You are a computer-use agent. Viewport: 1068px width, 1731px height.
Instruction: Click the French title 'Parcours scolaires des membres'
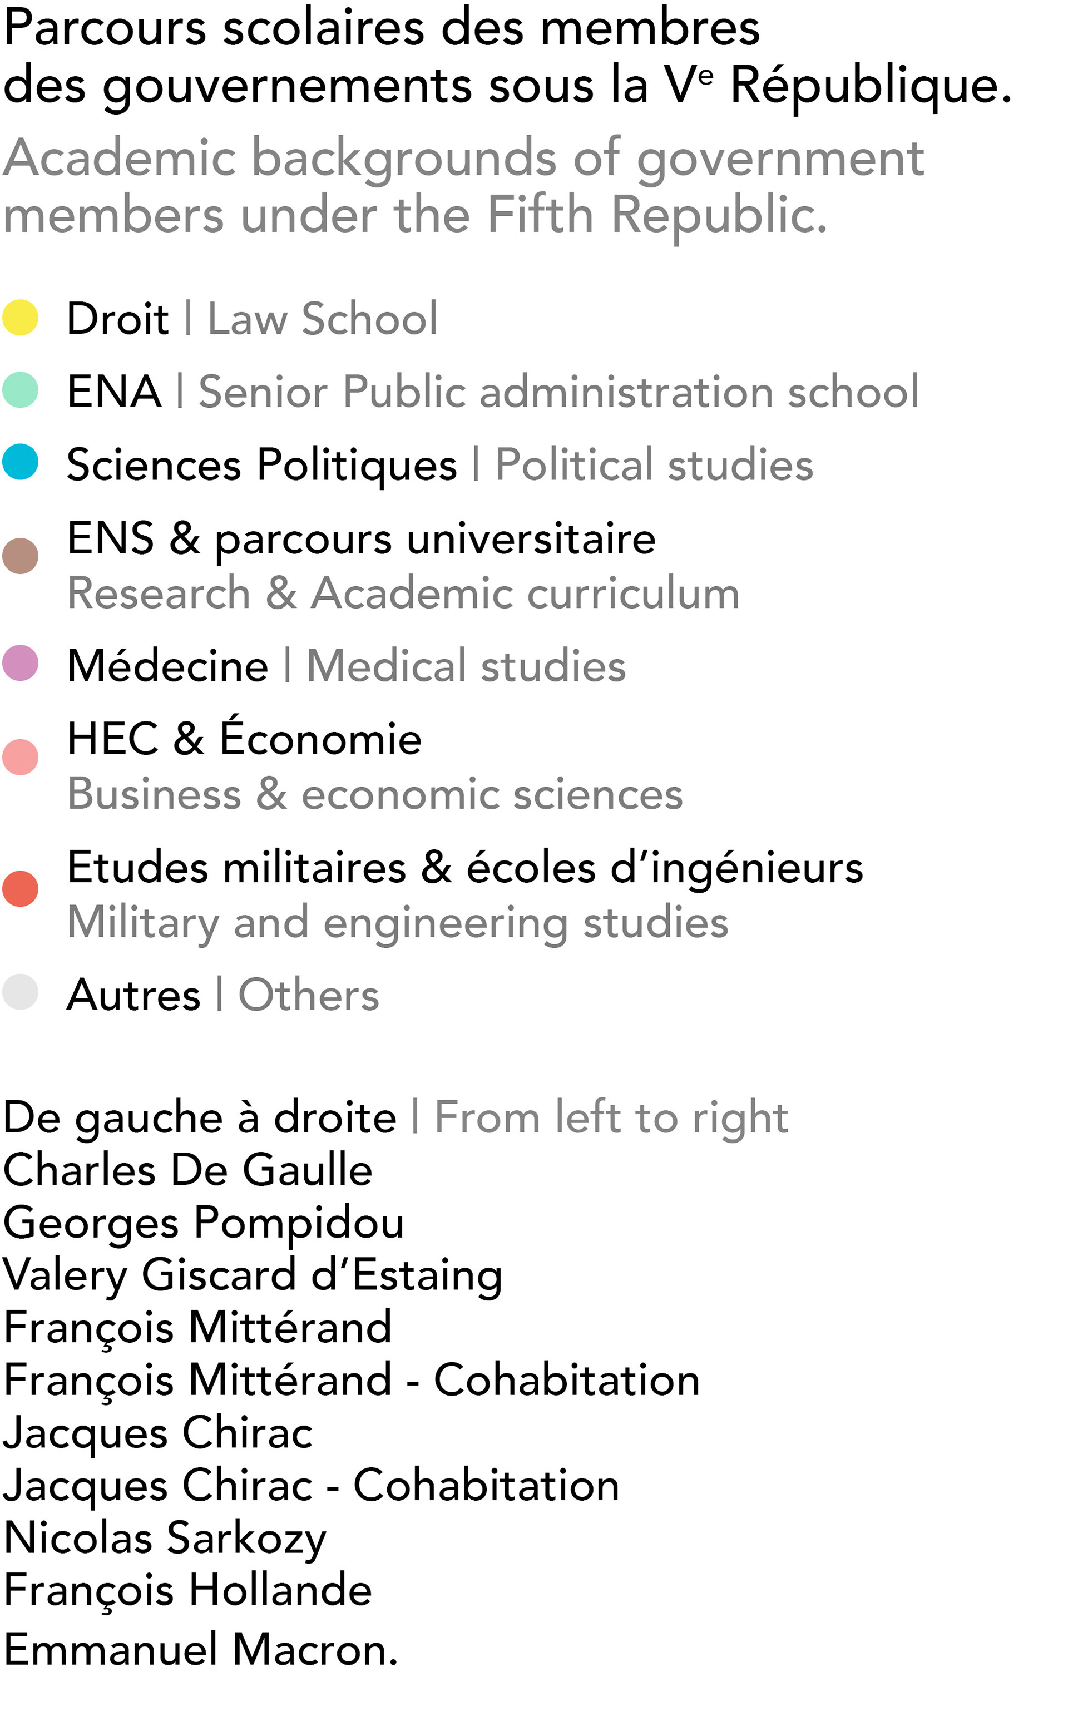click(382, 28)
